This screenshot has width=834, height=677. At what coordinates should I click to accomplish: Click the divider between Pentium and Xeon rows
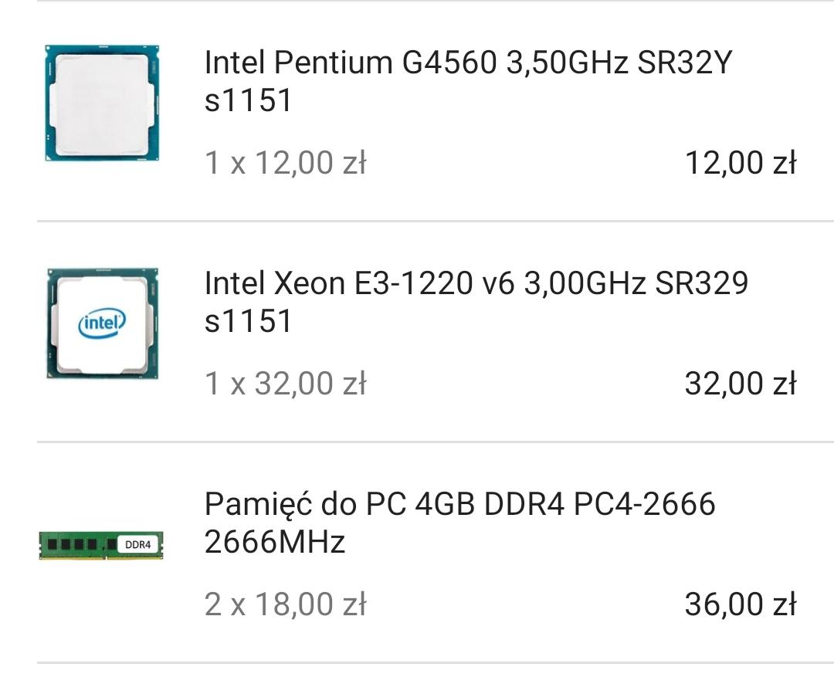click(436, 222)
